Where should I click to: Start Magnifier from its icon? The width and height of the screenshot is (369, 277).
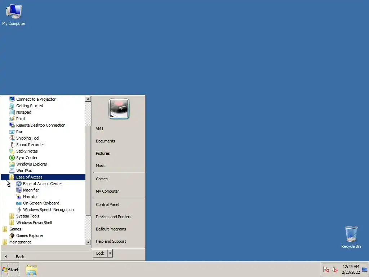(x=19, y=190)
